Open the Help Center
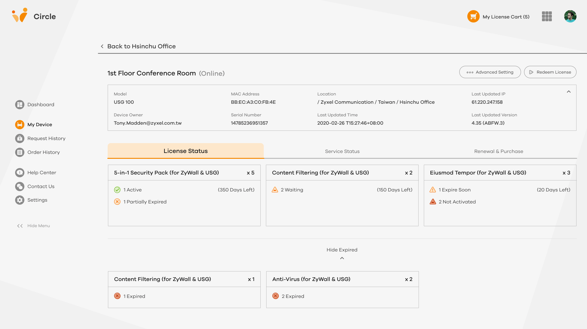The height and width of the screenshot is (329, 587). pyautogui.click(x=42, y=173)
